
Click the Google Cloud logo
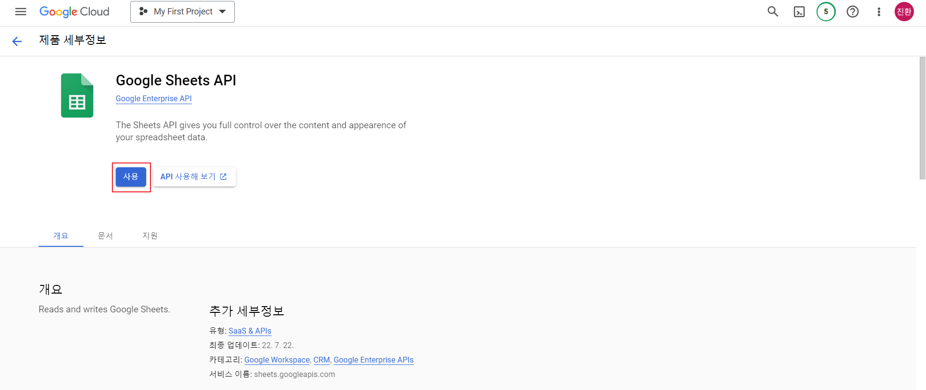(74, 12)
